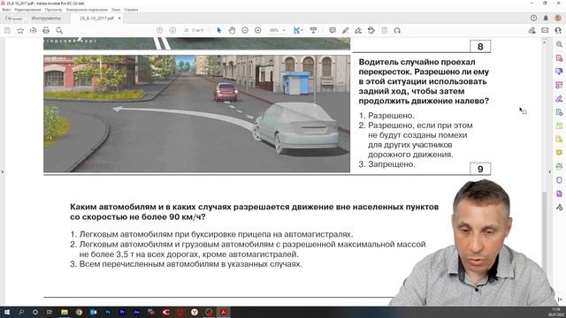Click the Save file toolbar icon
This screenshot has width=566, height=318.
click(7, 31)
